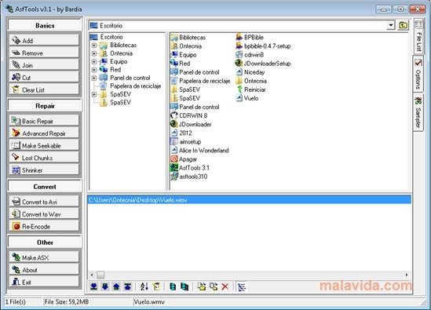Click the file list scroll left arrow
The width and height of the screenshot is (431, 310).
click(x=92, y=275)
